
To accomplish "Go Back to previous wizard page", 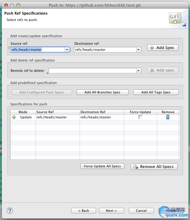I will [84, 211].
